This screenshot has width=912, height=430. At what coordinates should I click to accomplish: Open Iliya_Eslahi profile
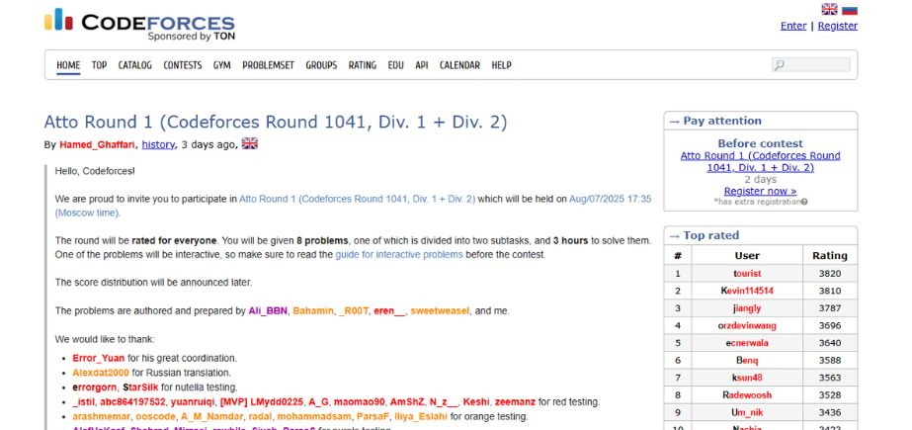pyautogui.click(x=421, y=416)
